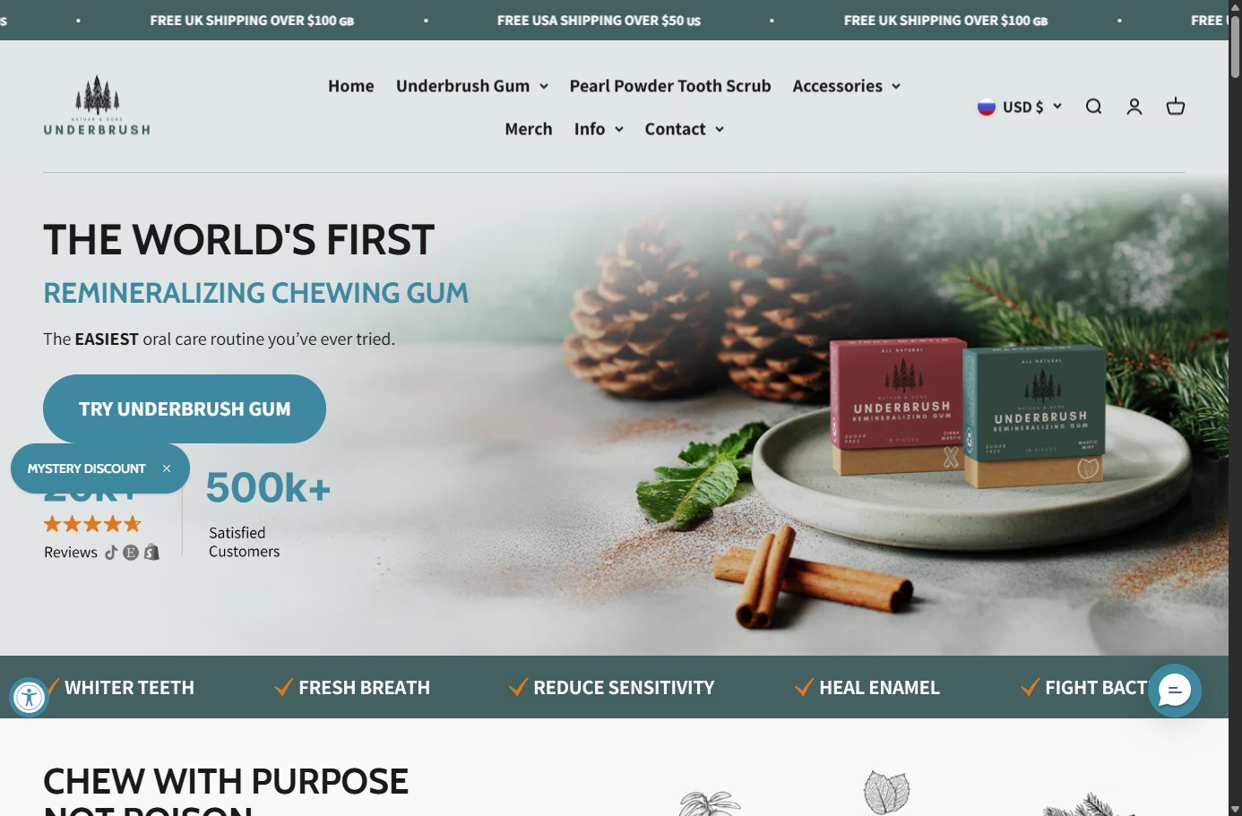Open the account login icon
Viewport: 1242px width, 816px height.
pos(1134,107)
